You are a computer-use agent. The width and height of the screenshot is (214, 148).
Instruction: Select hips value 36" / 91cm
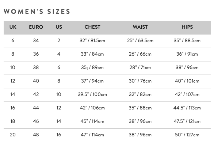[x=187, y=54]
